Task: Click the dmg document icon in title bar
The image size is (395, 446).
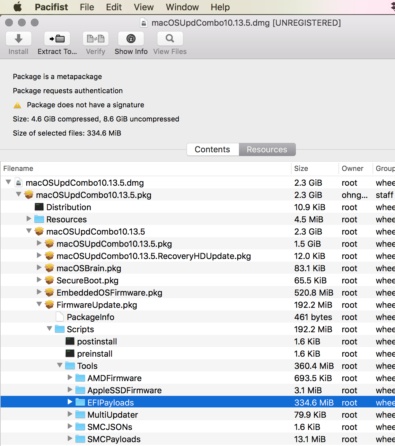Action: click(x=144, y=23)
